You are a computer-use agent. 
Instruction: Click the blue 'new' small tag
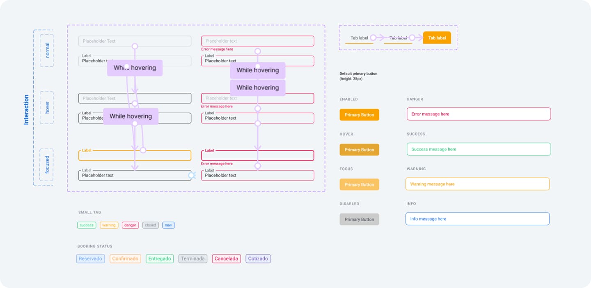[x=168, y=225]
